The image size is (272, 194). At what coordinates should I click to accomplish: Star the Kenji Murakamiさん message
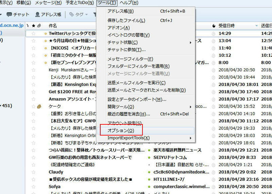(33, 70)
